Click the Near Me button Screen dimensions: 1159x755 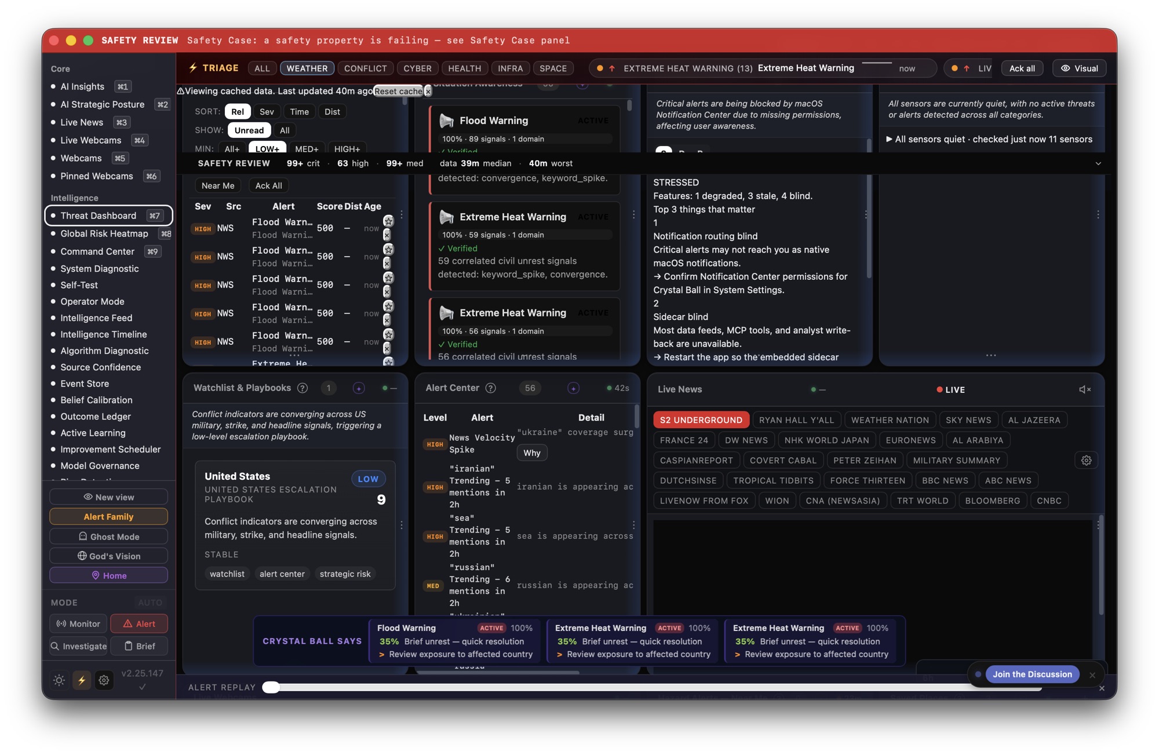coord(218,185)
